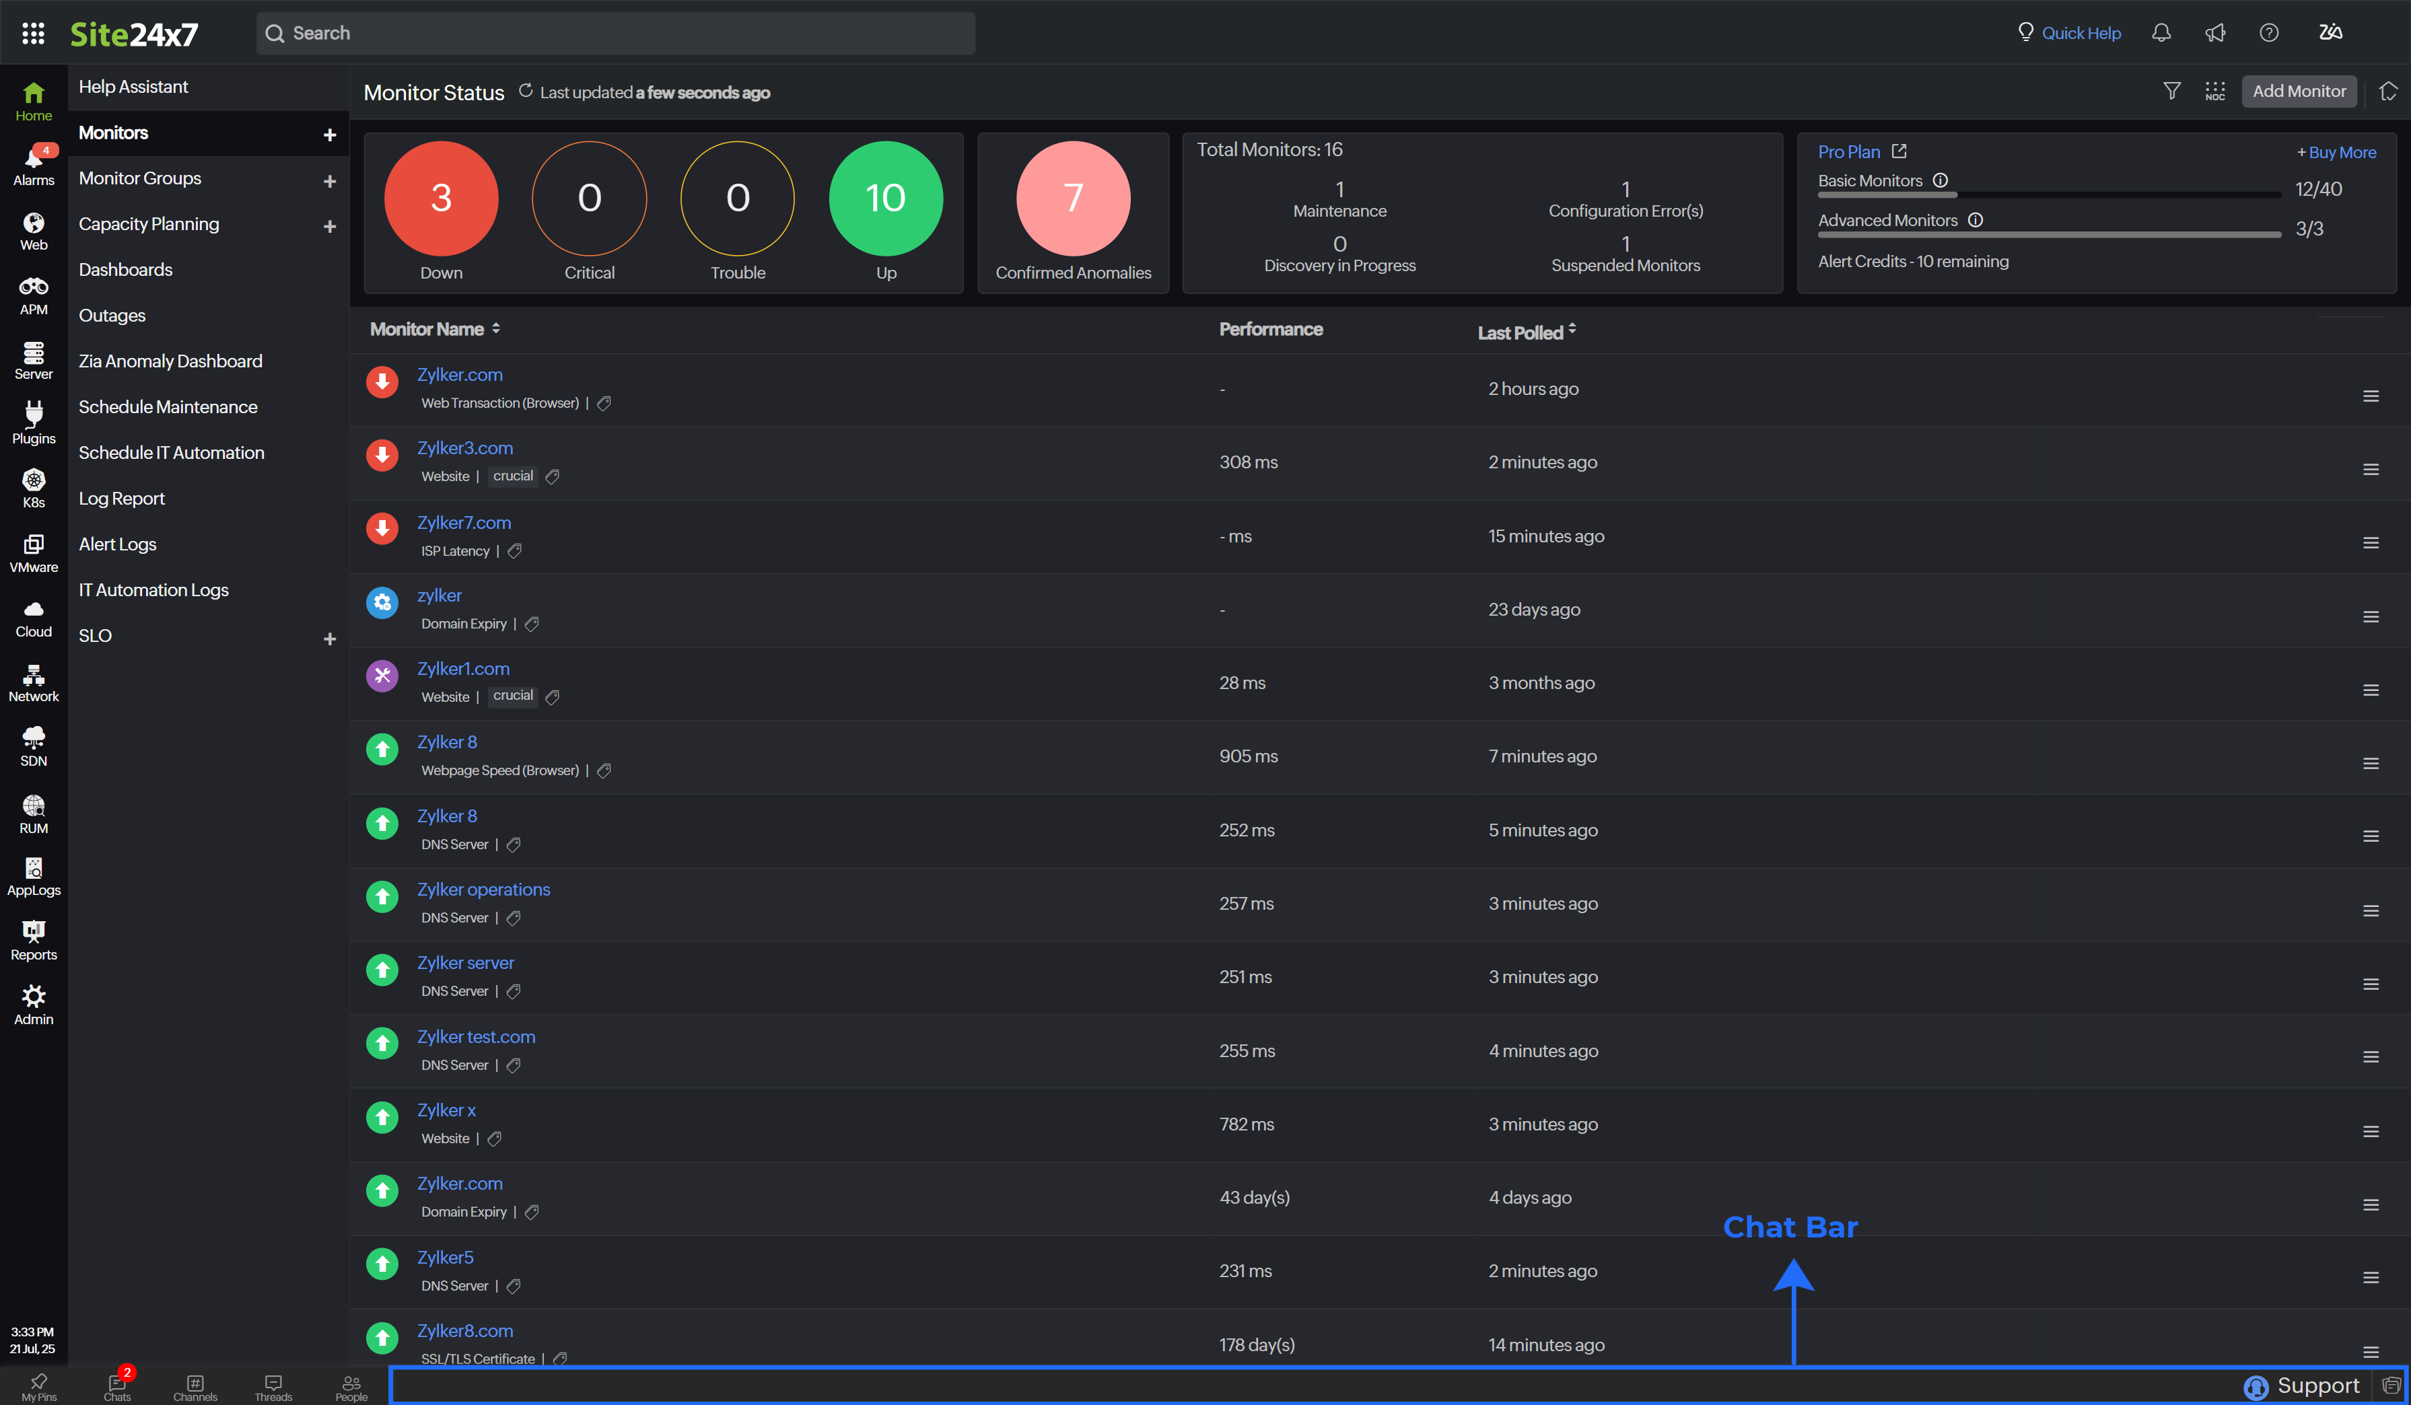Expand SLO plus button

(x=329, y=638)
